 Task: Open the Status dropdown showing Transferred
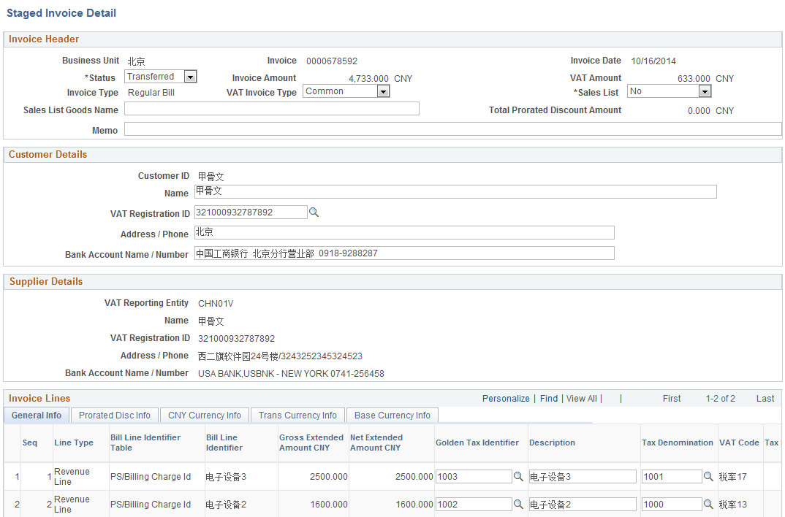pos(189,76)
